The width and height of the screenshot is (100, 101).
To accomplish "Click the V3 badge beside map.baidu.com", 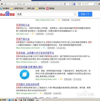I will (x=59, y=20).
